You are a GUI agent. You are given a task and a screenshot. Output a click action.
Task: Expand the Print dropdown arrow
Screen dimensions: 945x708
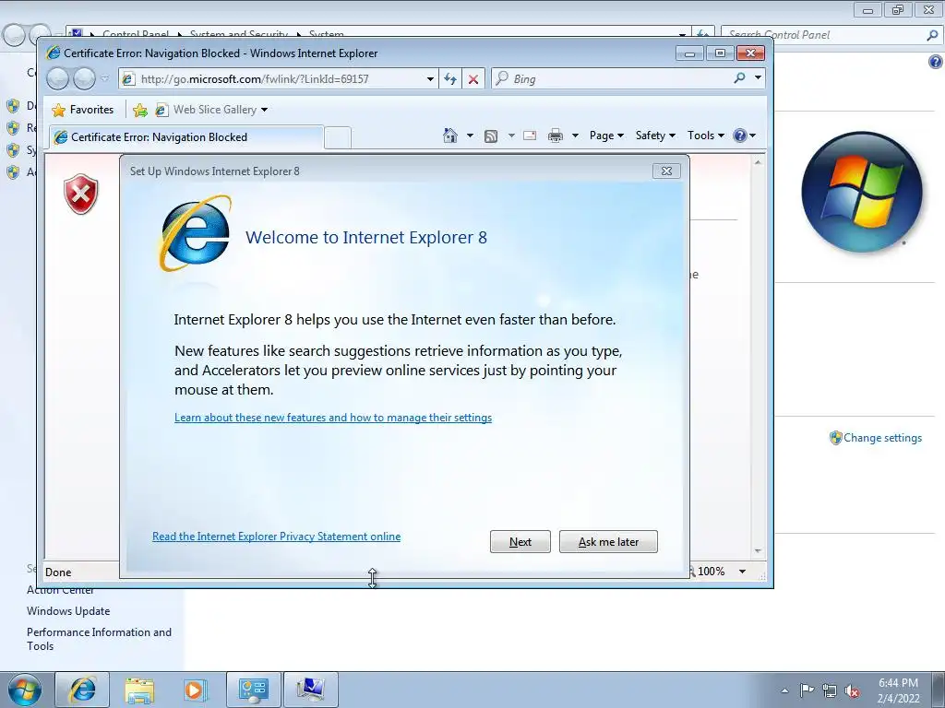[x=575, y=136]
